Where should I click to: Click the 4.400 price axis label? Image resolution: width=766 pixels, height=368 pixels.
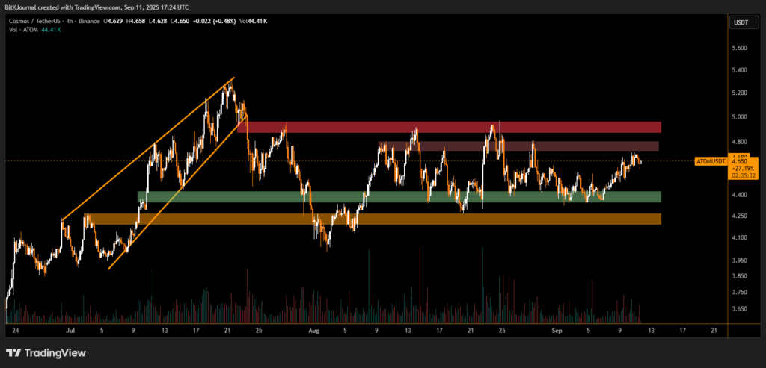click(x=739, y=195)
